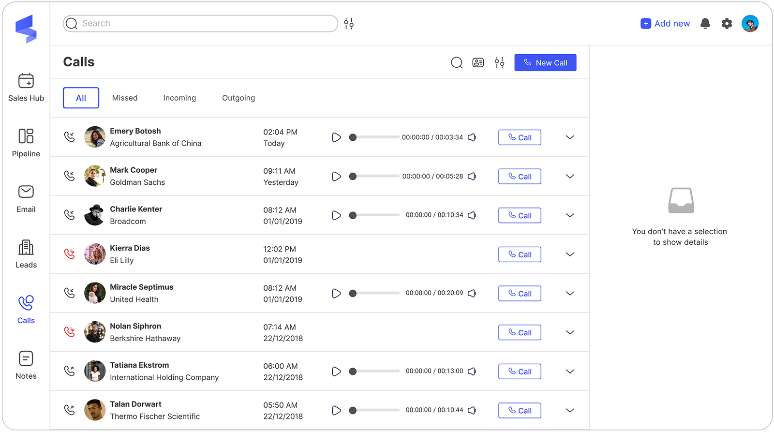The width and height of the screenshot is (774, 432).
Task: Expand the Kierra Dias call row
Action: 570,254
